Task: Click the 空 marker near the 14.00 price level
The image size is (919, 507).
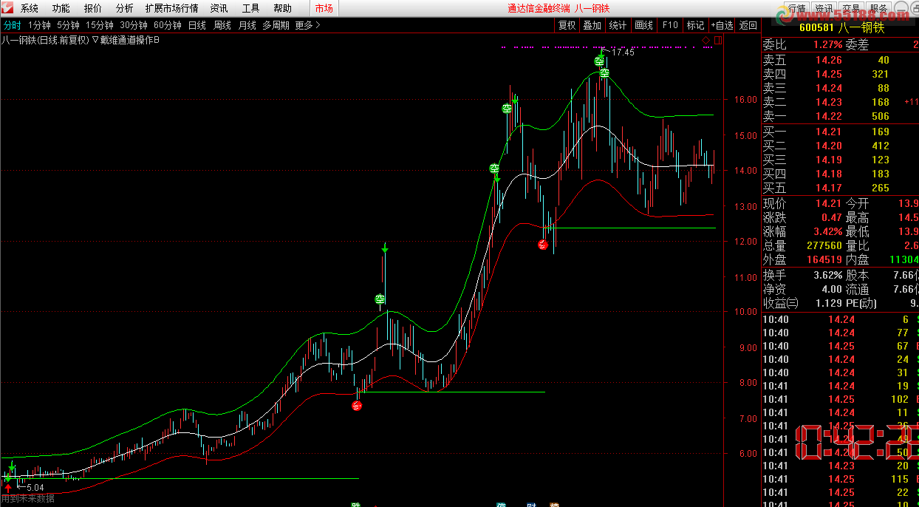Action: coord(494,169)
